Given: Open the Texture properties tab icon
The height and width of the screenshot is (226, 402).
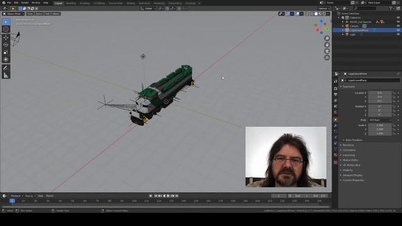Looking at the screenshot, I should click(335, 162).
